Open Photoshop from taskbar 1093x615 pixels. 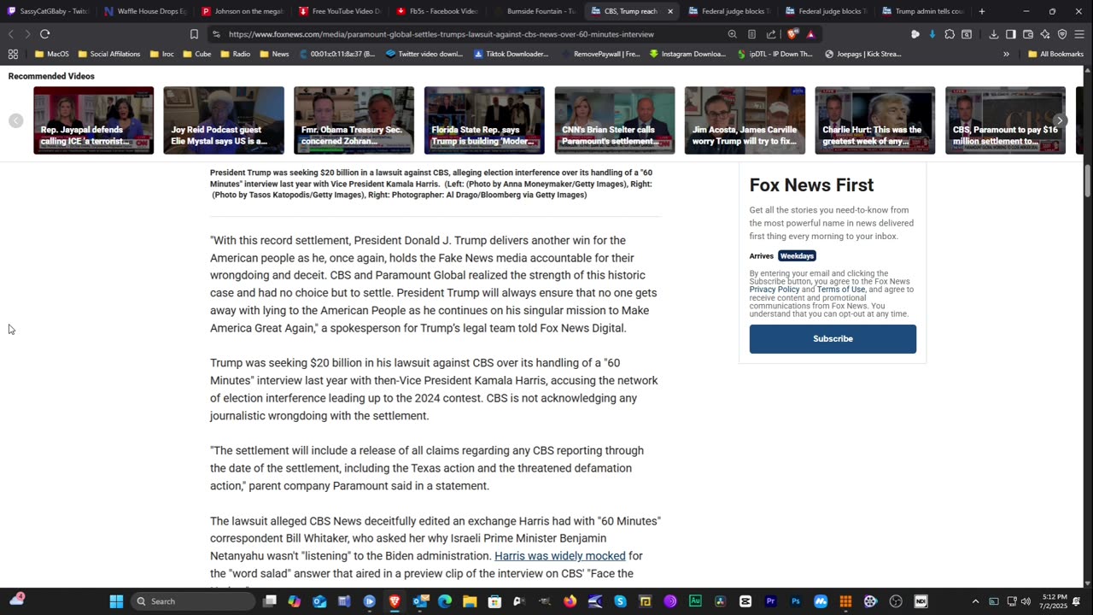(796, 601)
